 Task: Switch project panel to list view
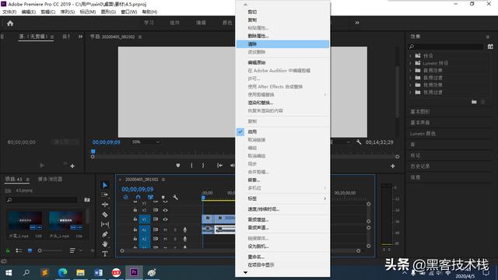click(19, 250)
